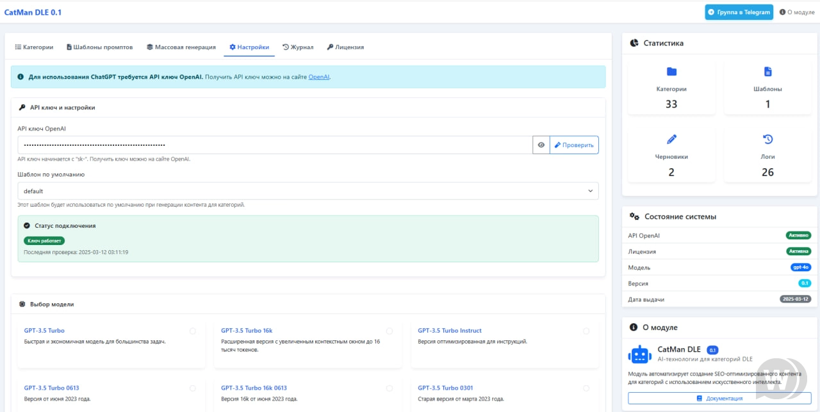This screenshot has height=412, width=820.
Task: Select the GPT-3.5 Turbo Instruct radio button
Action: [x=586, y=331]
